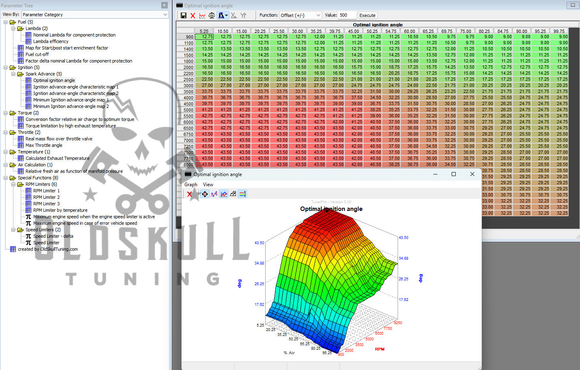Click the Execute button
Viewport: 580px width, 370px height.
point(368,15)
